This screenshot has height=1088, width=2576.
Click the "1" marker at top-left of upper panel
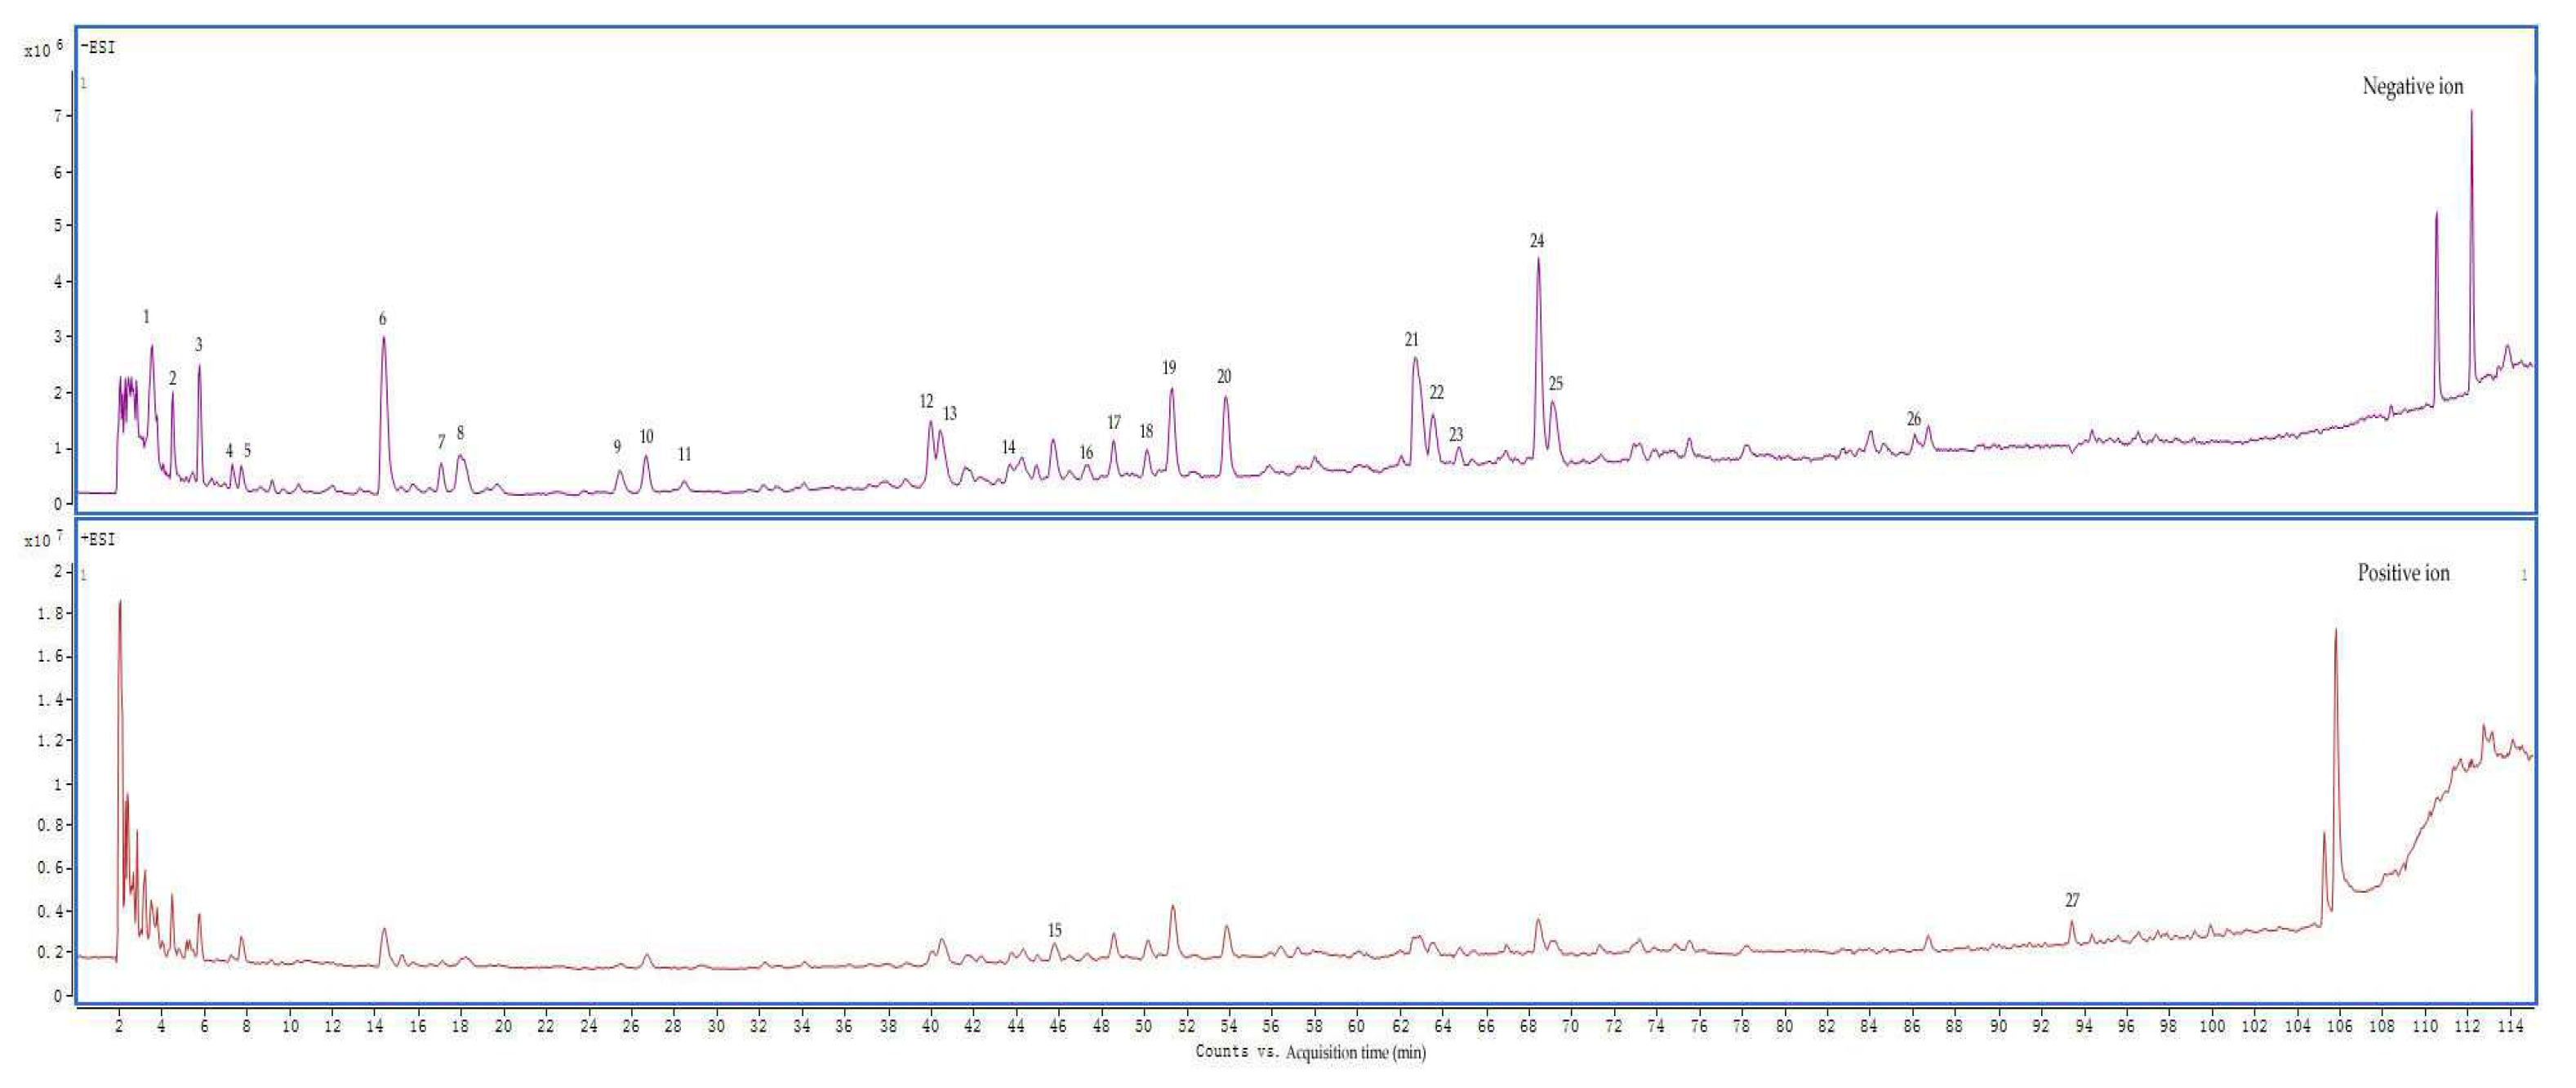coord(84,84)
